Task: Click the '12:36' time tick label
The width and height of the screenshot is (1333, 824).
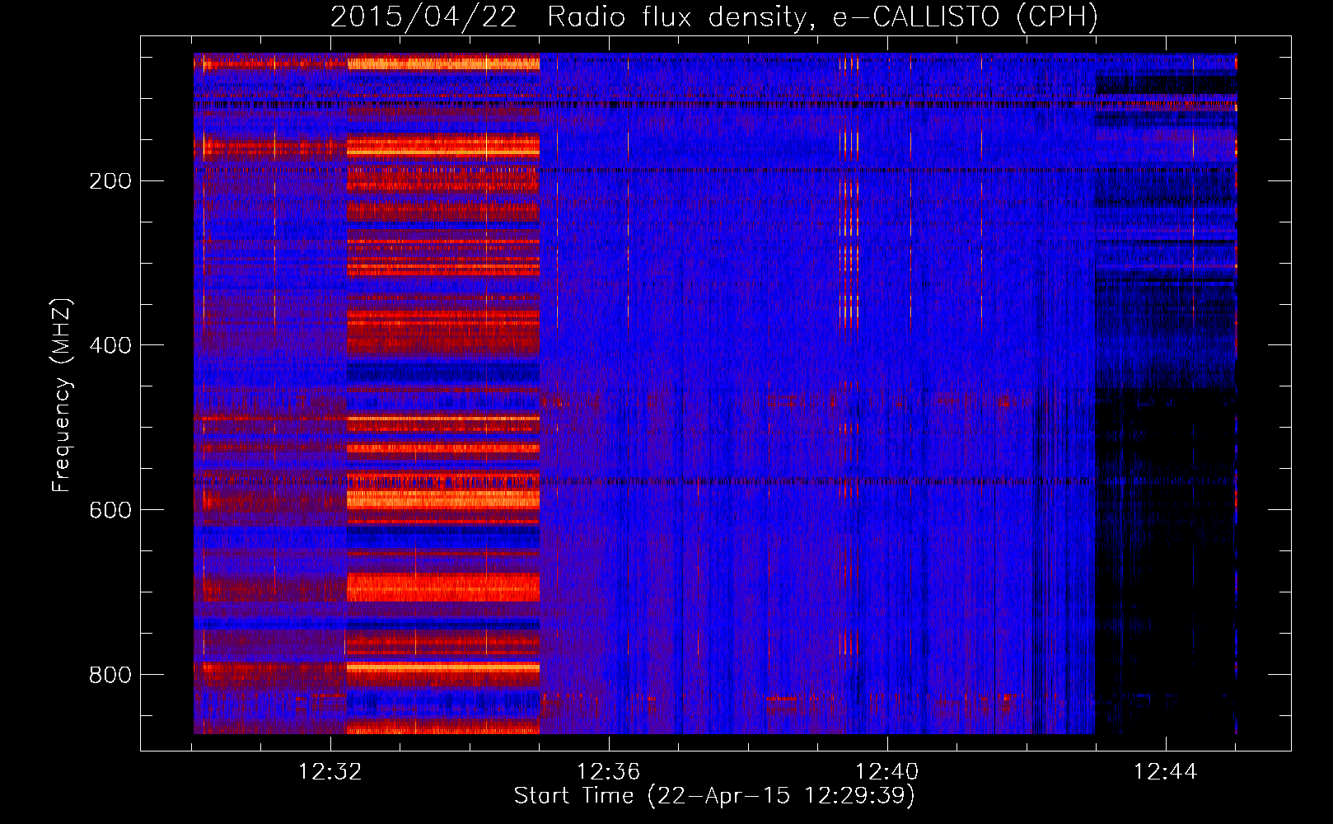Action: click(x=609, y=772)
